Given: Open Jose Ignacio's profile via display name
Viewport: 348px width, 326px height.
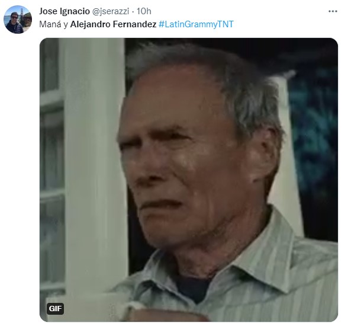Looking at the screenshot, I should click(65, 11).
